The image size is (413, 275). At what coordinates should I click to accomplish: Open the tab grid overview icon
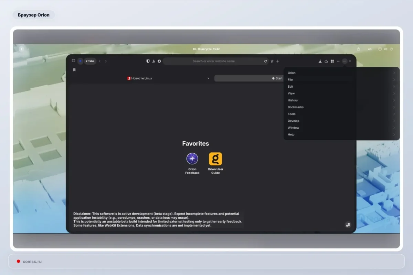point(332,61)
